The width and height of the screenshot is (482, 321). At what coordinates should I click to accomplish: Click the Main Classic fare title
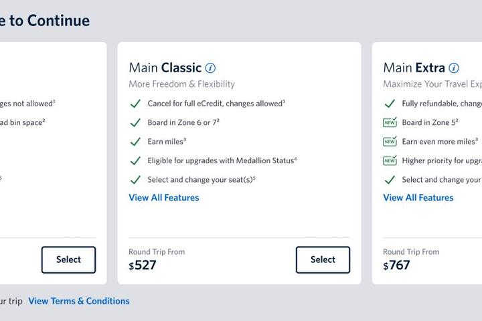click(165, 68)
